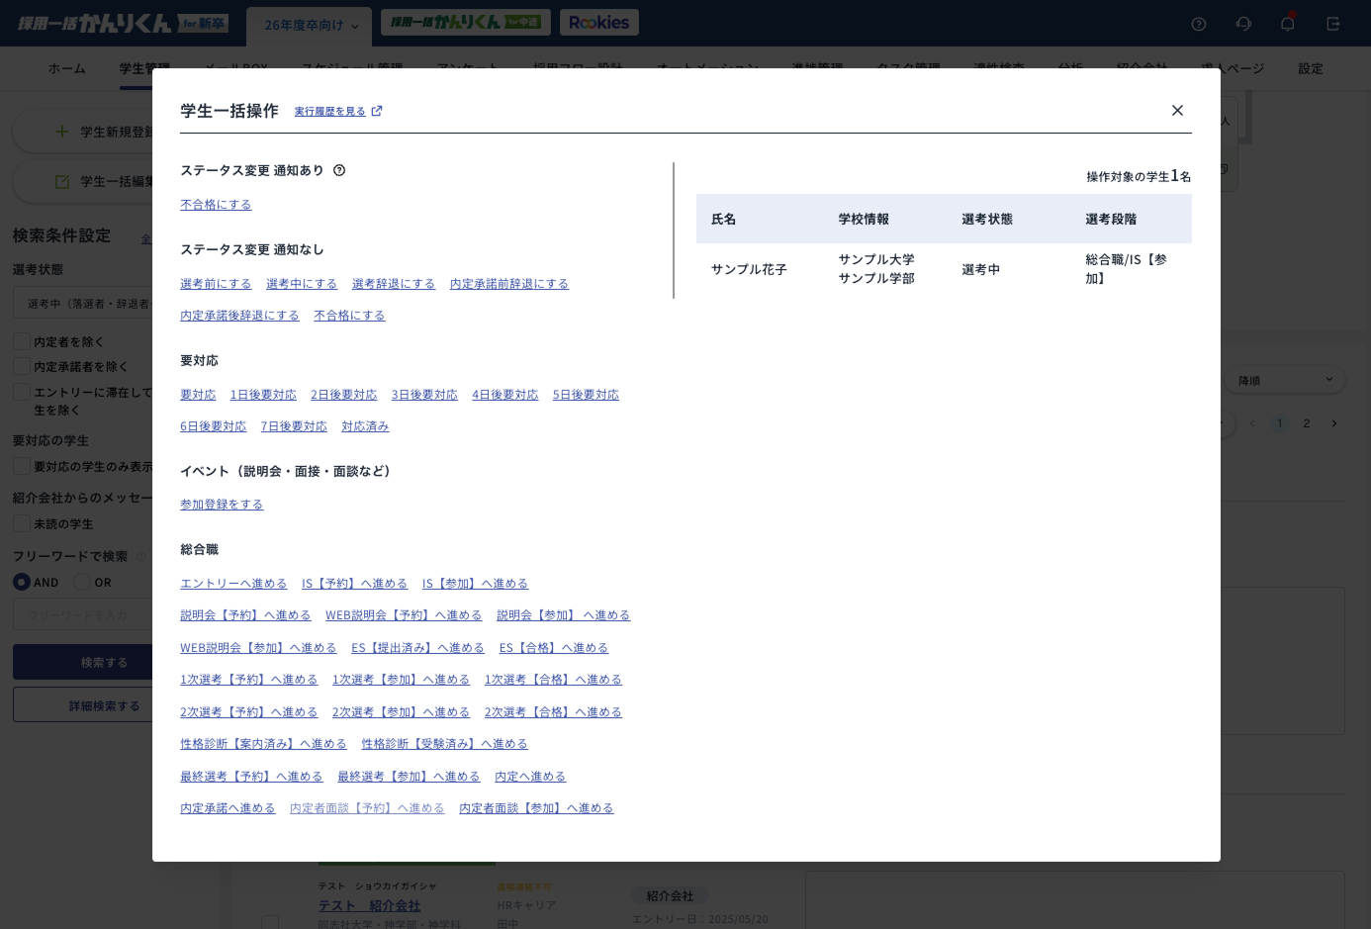1371x929 pixels.
Task: Click the 内定へ進める link
Action: (530, 777)
